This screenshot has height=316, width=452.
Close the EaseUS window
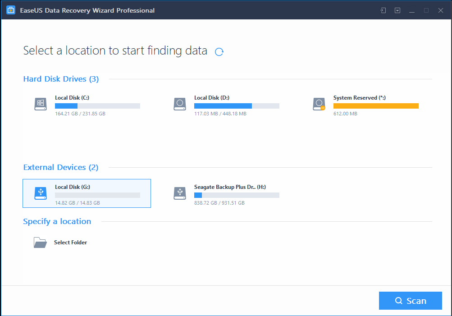(441, 10)
